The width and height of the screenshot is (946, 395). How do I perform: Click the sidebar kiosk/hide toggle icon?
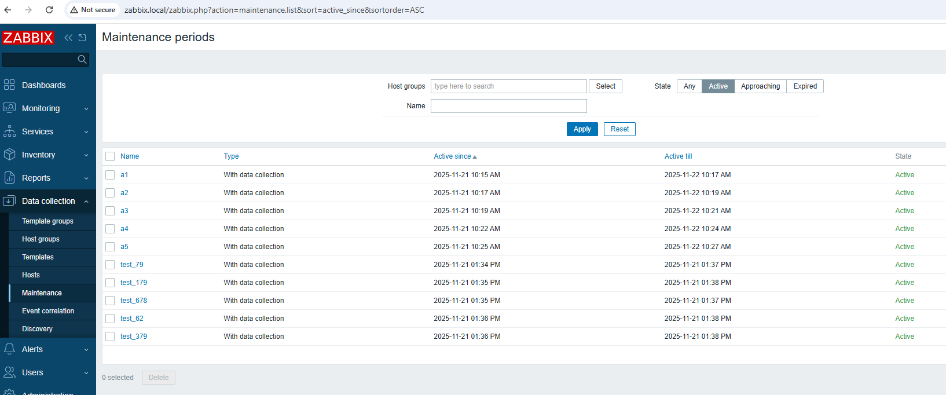[x=82, y=38]
